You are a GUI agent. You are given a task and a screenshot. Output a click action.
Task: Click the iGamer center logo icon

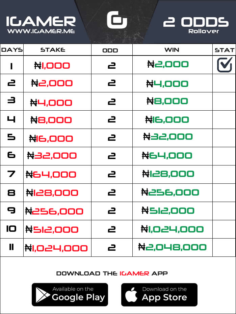(x=117, y=20)
